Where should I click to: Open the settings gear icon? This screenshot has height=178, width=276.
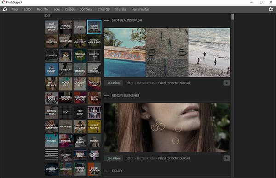tap(271, 9)
